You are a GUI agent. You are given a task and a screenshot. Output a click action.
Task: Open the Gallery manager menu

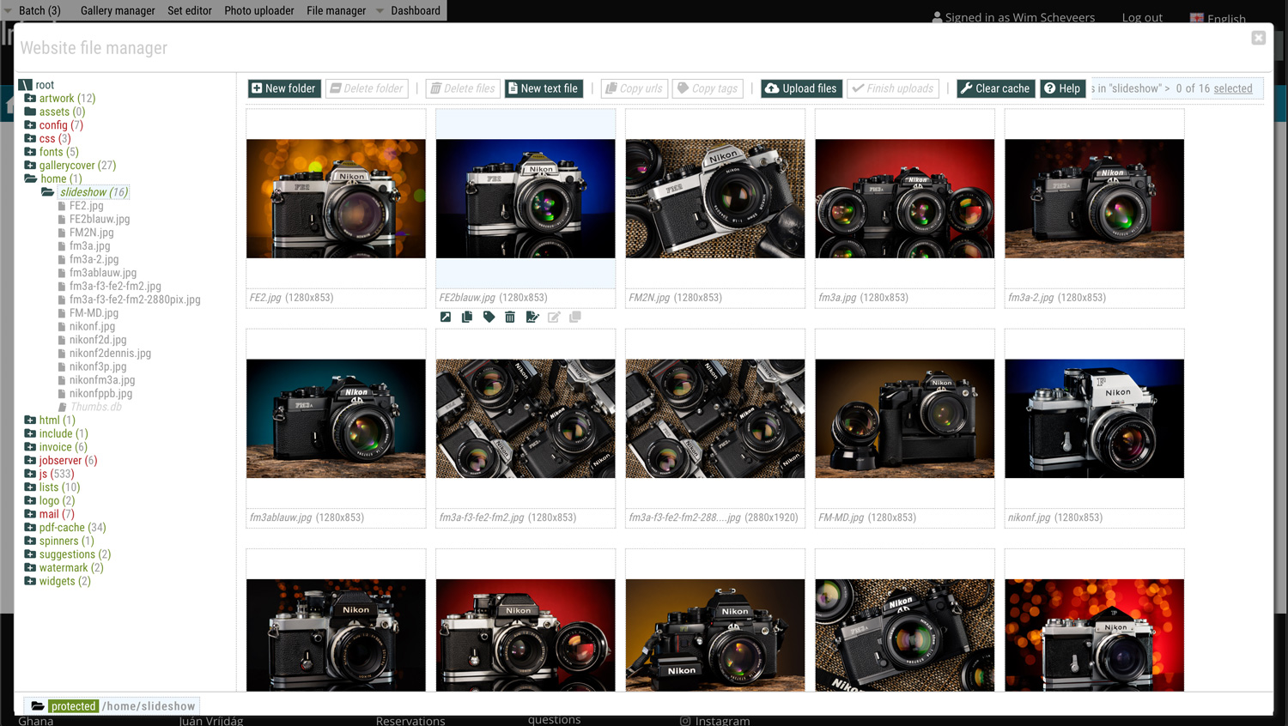tap(118, 10)
